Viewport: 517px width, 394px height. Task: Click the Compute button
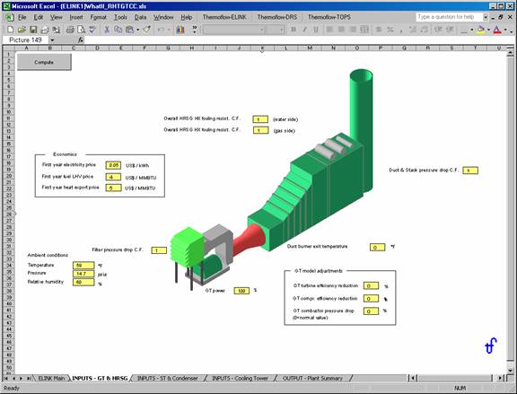tap(44, 62)
